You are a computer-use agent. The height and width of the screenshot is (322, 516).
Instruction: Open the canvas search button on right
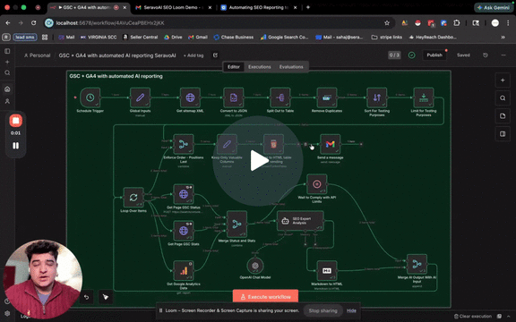(x=503, y=97)
